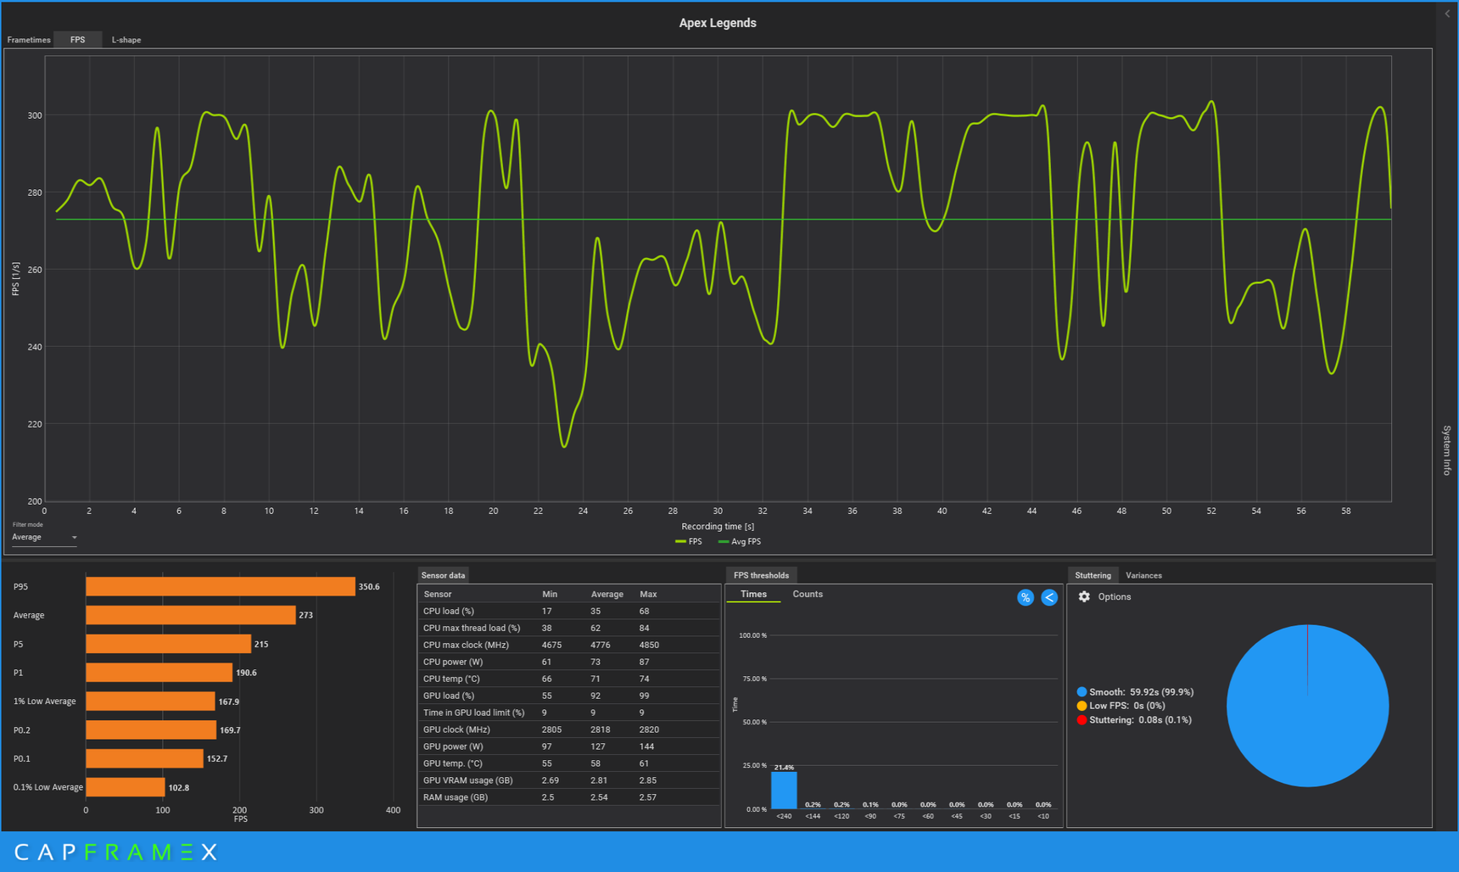Click the Low FPS: 0s (0%) text
1459x872 pixels.
[x=1127, y=706]
